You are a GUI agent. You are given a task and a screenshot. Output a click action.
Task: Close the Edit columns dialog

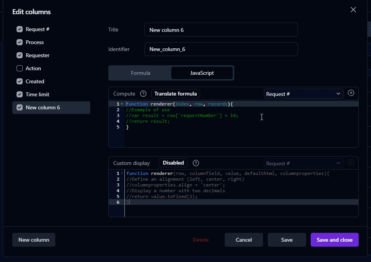coord(353,10)
